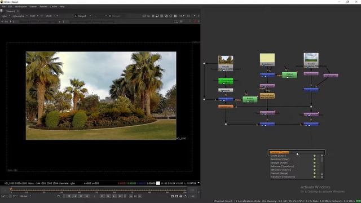
Task: Click the hollow circle viewer toolbar icon
Action: point(170,16)
